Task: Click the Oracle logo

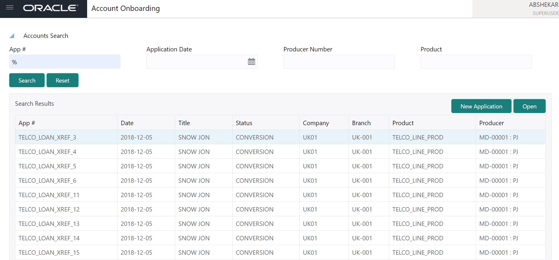Action: click(x=51, y=8)
